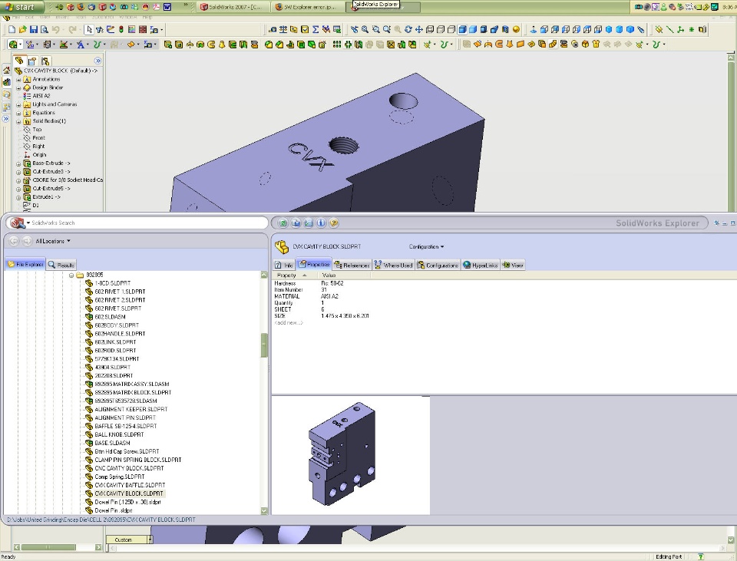Open the Where Used tab

tap(393, 266)
